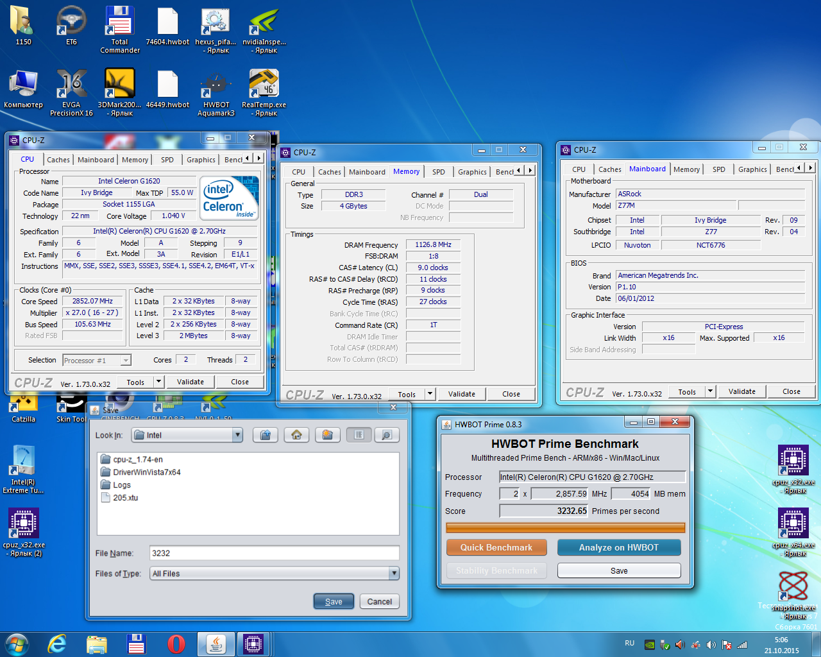The width and height of the screenshot is (821, 657).
Task: Switch Save dialog to List view
Action: point(359,435)
